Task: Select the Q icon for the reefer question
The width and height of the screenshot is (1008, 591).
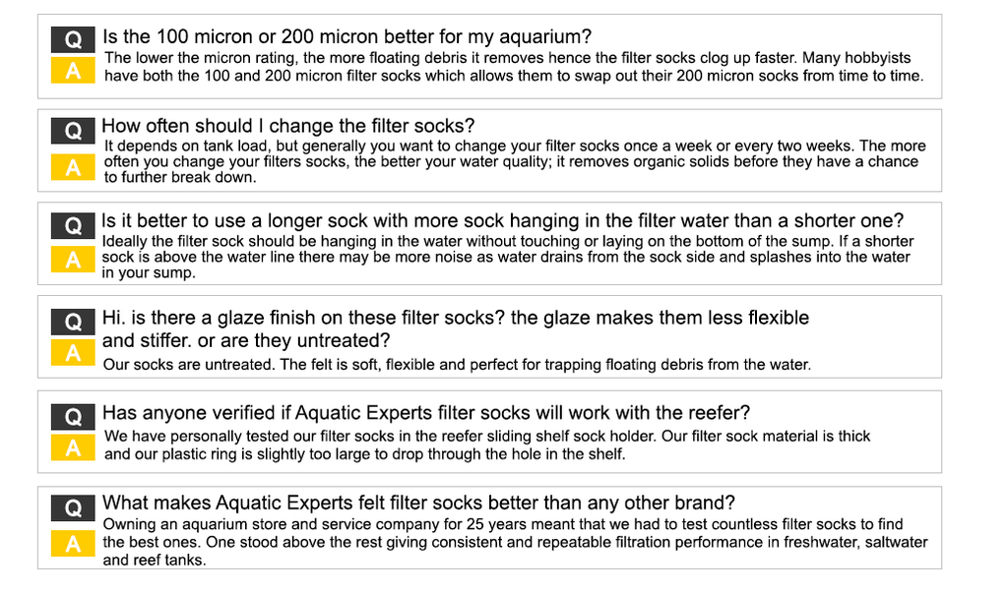Action: coord(73,417)
